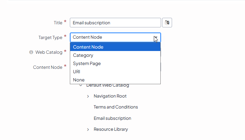Select Terms and Conditions content node
Screen dimensions: 245x140
click(116, 107)
